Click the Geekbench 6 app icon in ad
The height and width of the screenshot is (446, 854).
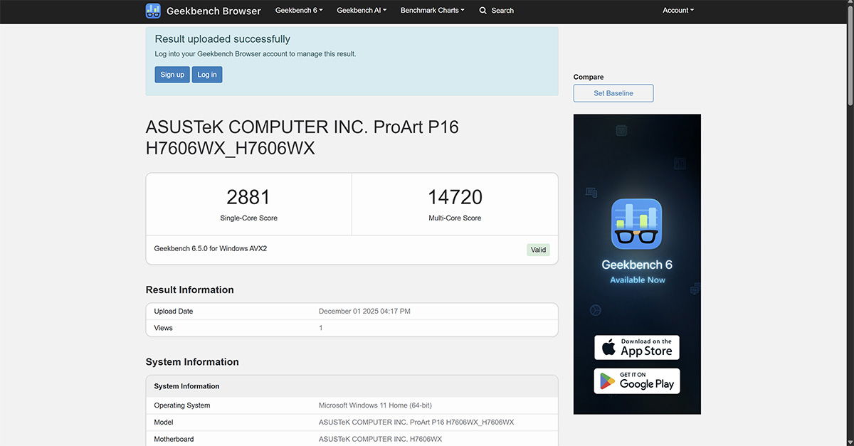click(637, 223)
